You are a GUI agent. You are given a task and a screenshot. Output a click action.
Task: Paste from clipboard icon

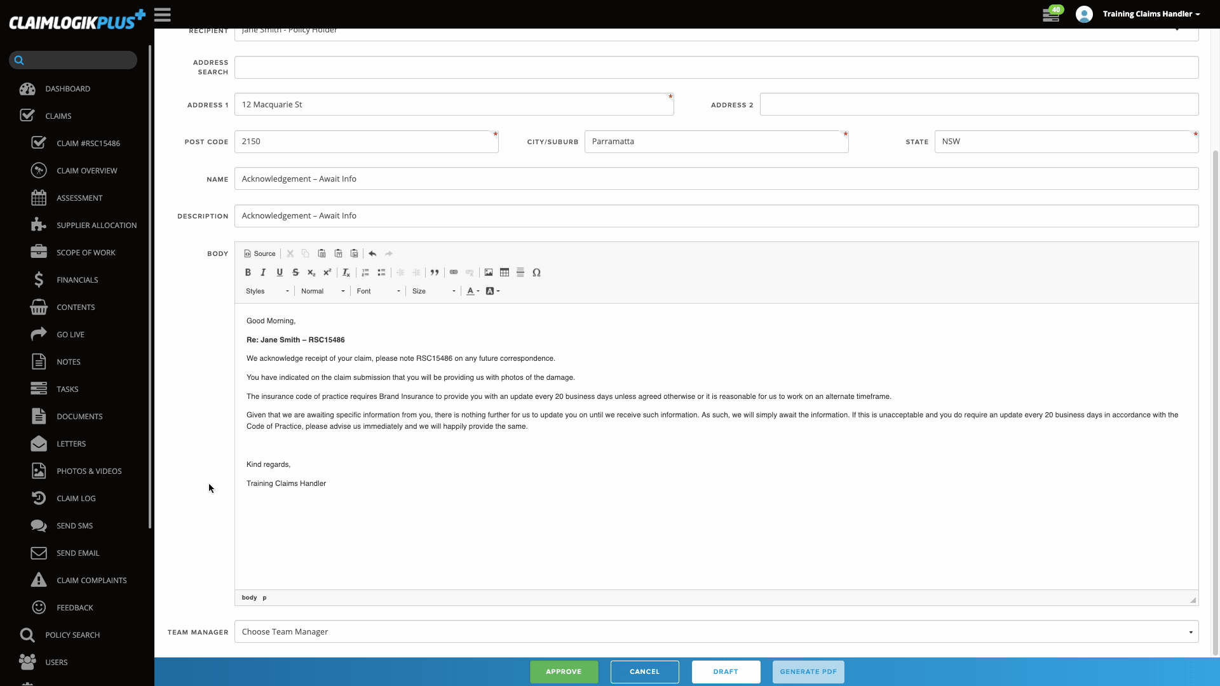(322, 253)
